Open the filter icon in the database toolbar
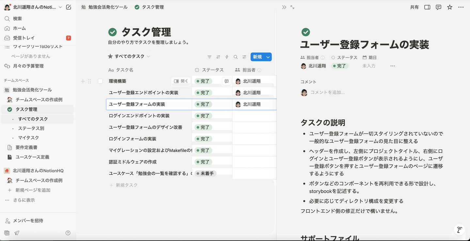 (x=210, y=57)
